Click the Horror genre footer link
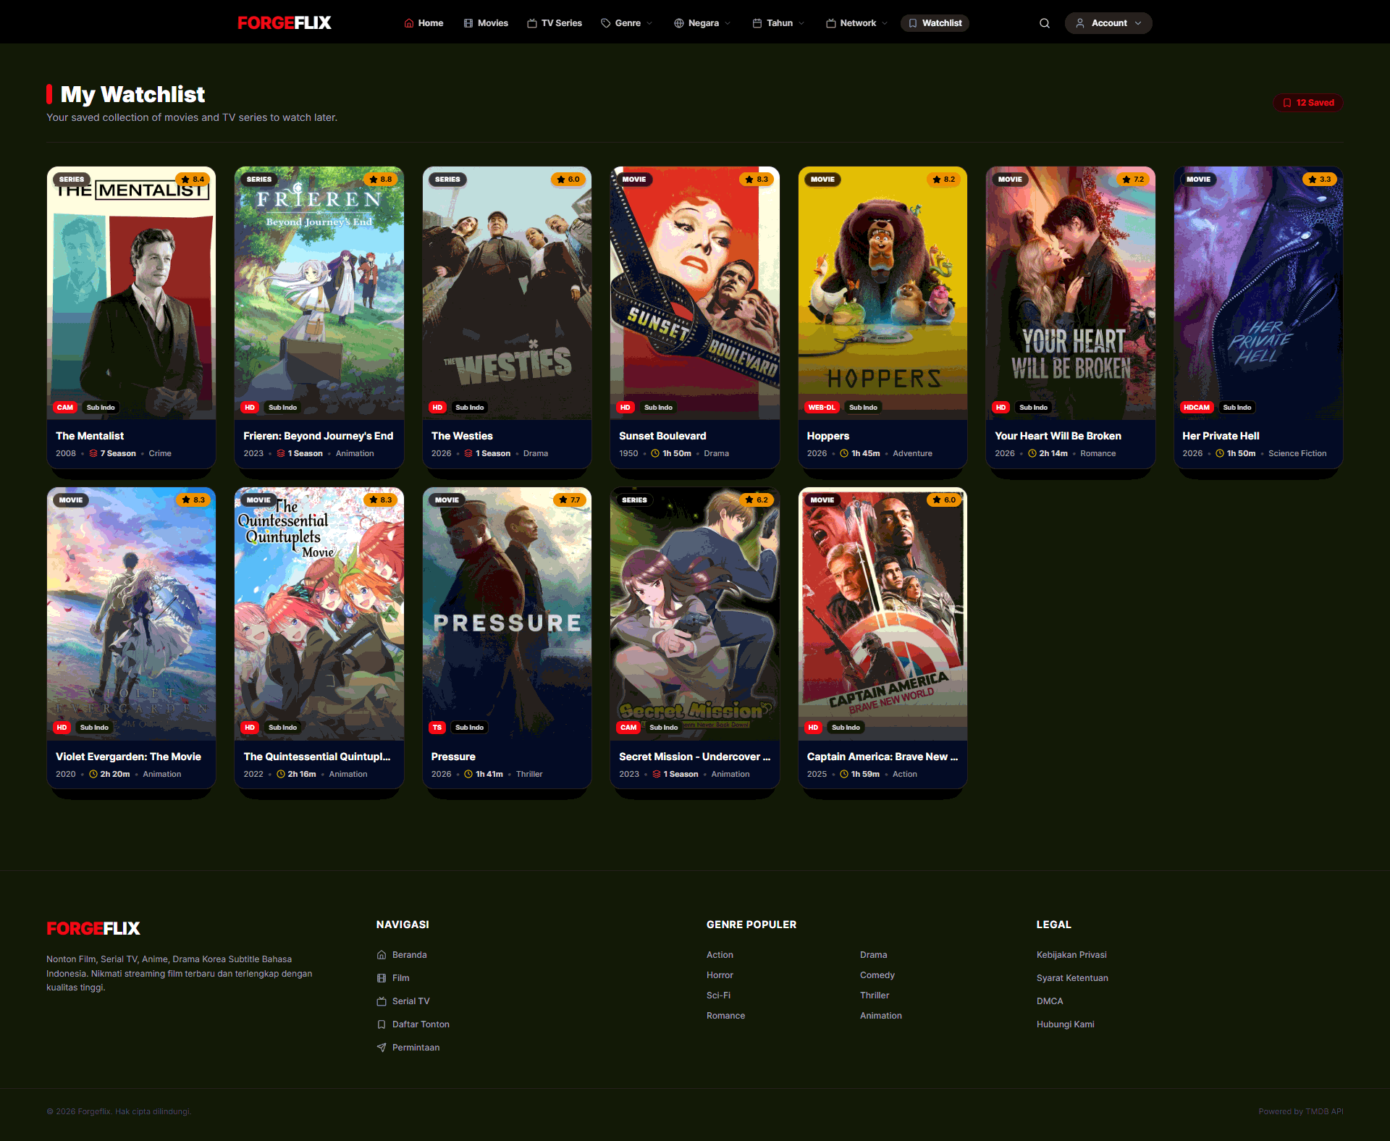Screen dimensions: 1390x1141 (720, 975)
